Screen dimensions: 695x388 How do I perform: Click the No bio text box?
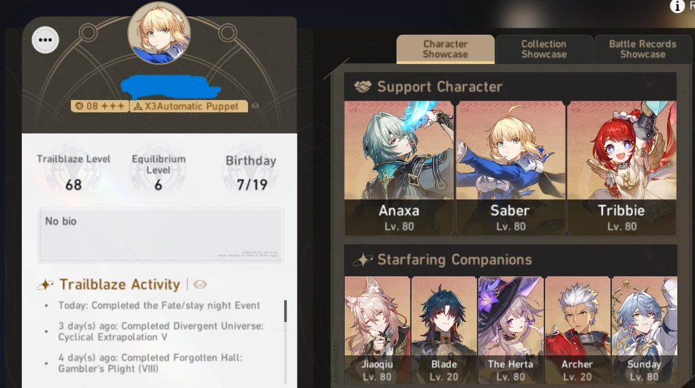coord(161,235)
